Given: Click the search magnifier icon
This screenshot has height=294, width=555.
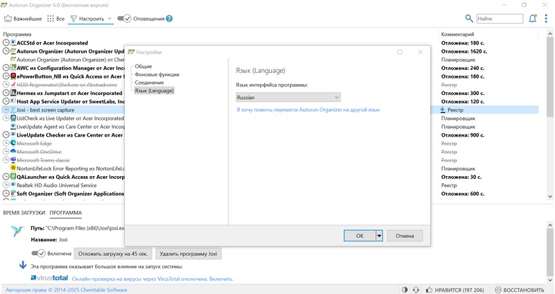Looking at the screenshot, I should click(x=470, y=19).
